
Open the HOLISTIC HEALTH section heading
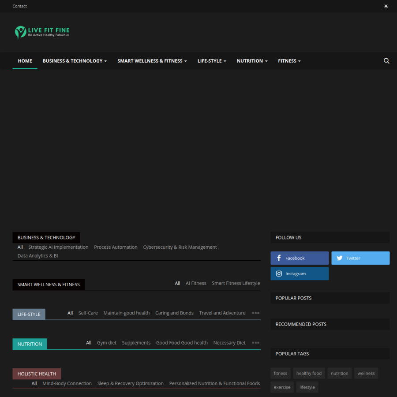coord(37,374)
